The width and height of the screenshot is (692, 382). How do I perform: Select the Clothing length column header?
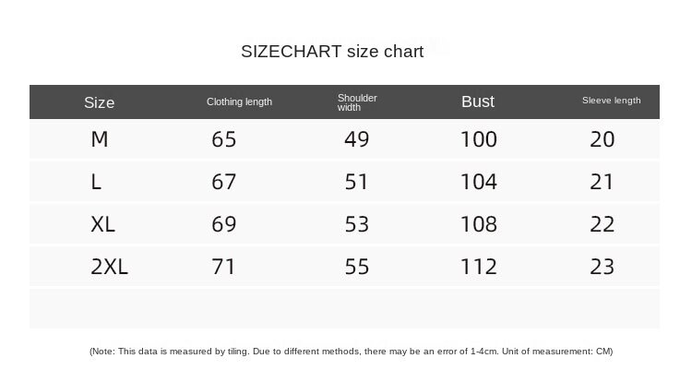(239, 102)
